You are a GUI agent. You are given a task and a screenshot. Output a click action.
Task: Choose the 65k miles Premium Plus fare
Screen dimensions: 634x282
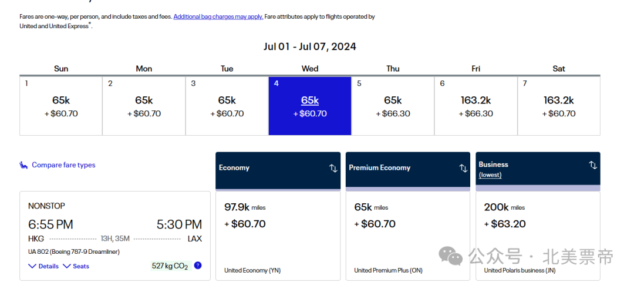coord(408,236)
